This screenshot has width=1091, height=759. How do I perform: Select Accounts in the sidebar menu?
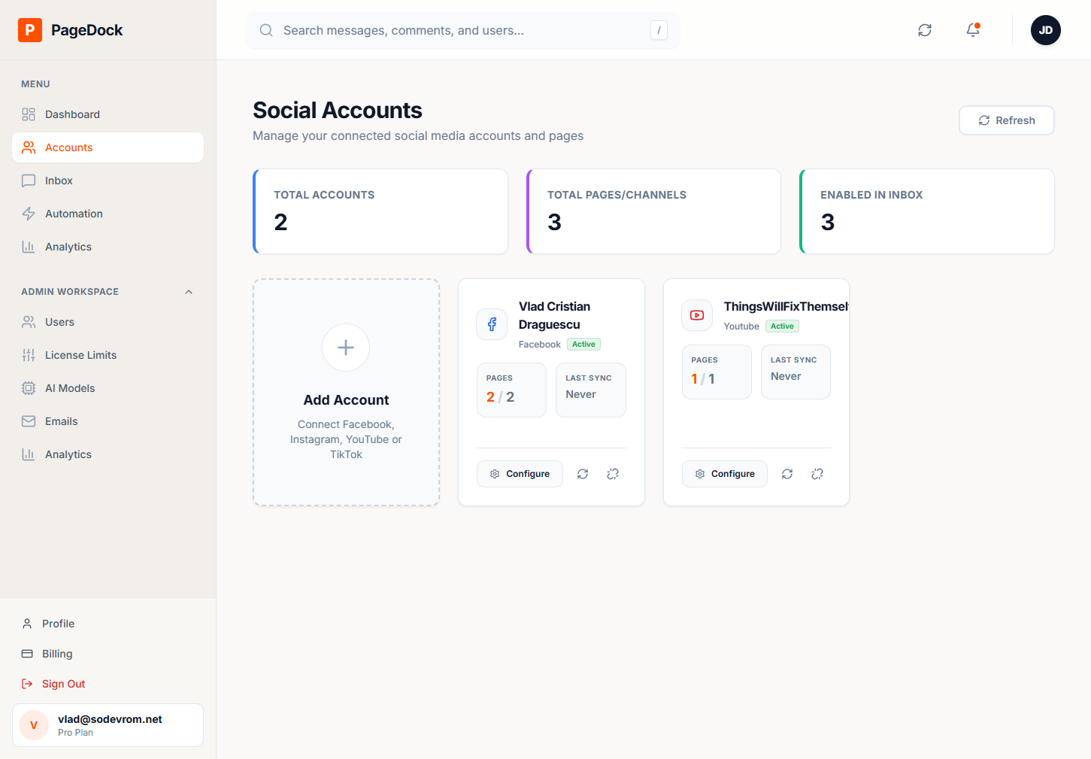point(108,147)
